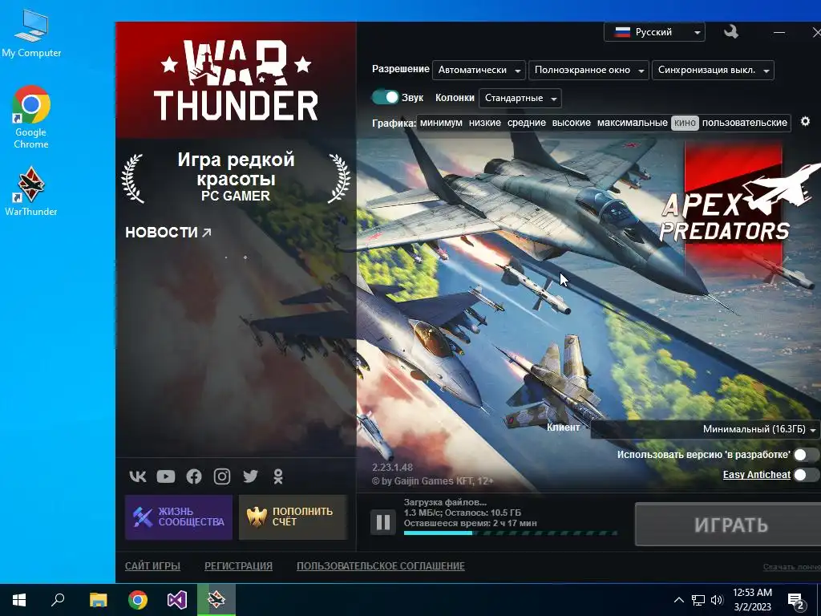Select War Thunder launcher taskbar icon
The width and height of the screenshot is (821, 616).
(x=216, y=600)
